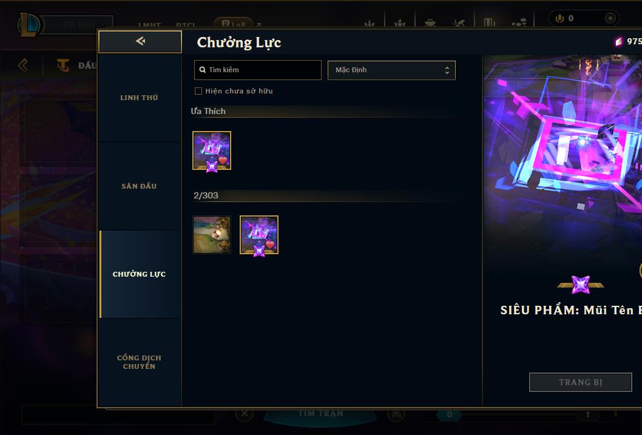Click the magnifier search icon
The image size is (642, 435).
pos(202,70)
